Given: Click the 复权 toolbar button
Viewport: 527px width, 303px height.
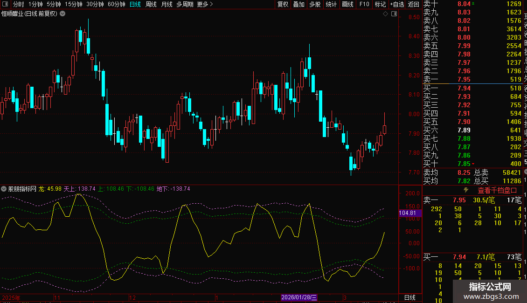Looking at the screenshot, I should point(283,4).
